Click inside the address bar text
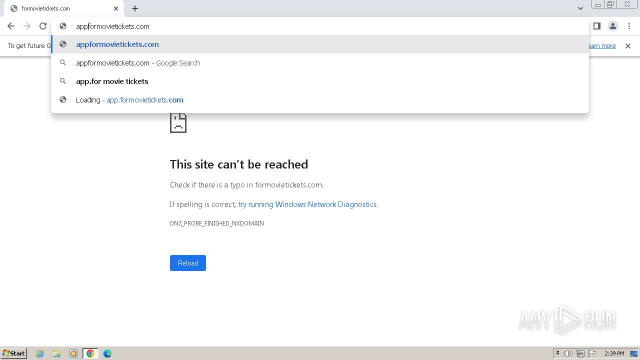Image resolution: width=640 pixels, height=360 pixels. coord(112,26)
